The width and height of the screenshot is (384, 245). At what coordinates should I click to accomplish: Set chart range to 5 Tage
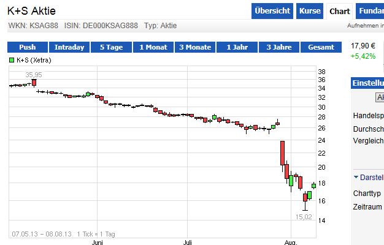[x=111, y=47]
